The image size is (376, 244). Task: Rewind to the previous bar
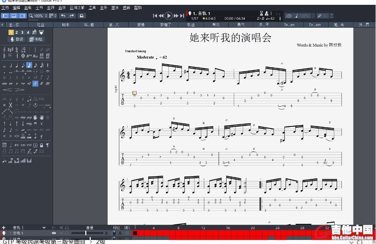click(x=161, y=16)
